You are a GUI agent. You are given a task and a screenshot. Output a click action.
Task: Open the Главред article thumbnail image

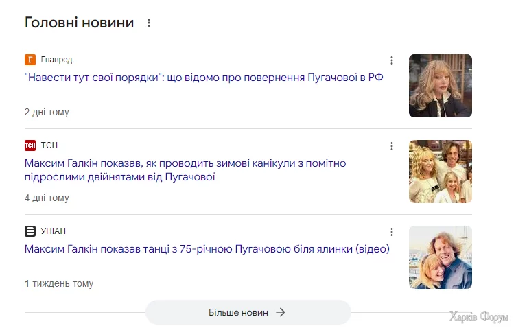point(441,86)
